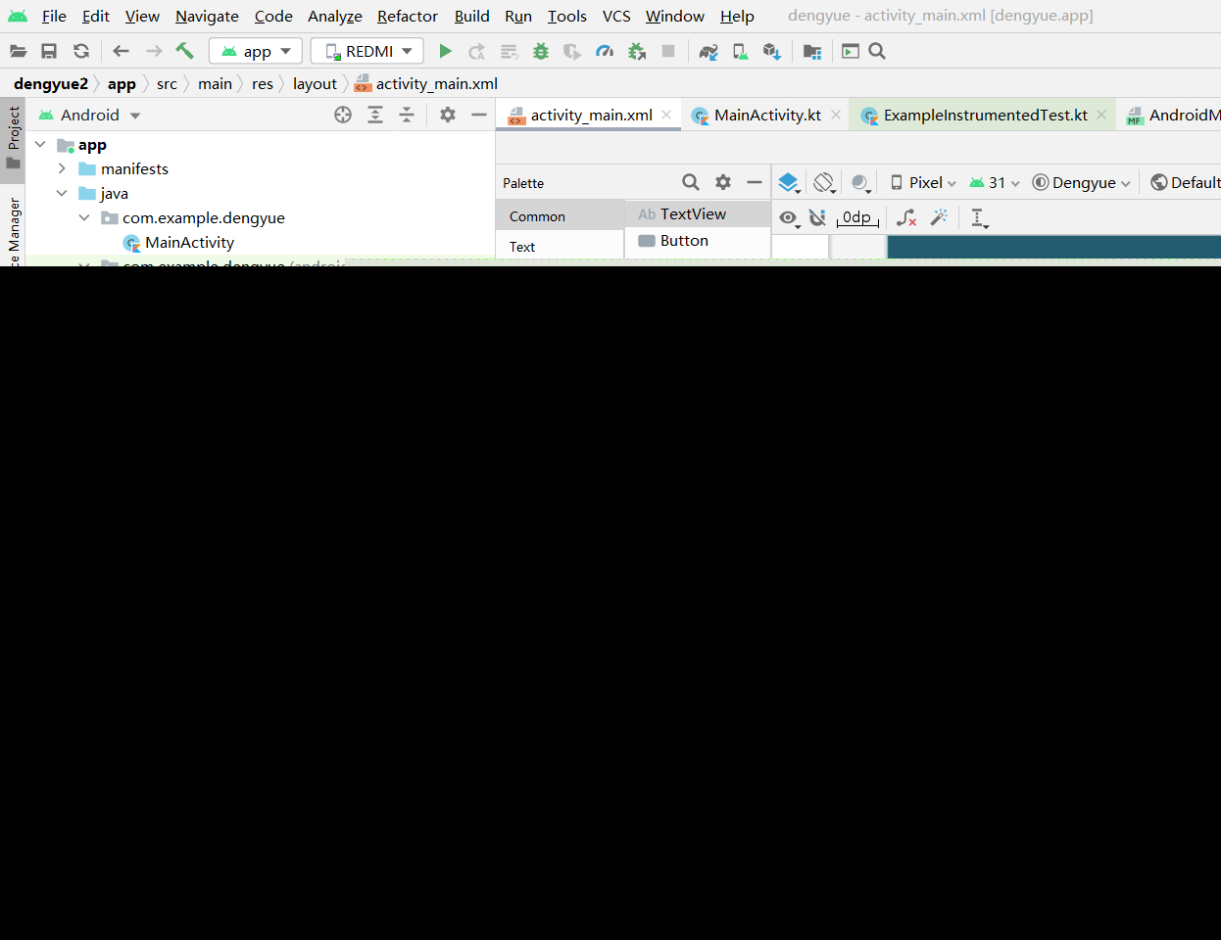Open the Build menu
The width and height of the screenshot is (1221, 940).
471,16
